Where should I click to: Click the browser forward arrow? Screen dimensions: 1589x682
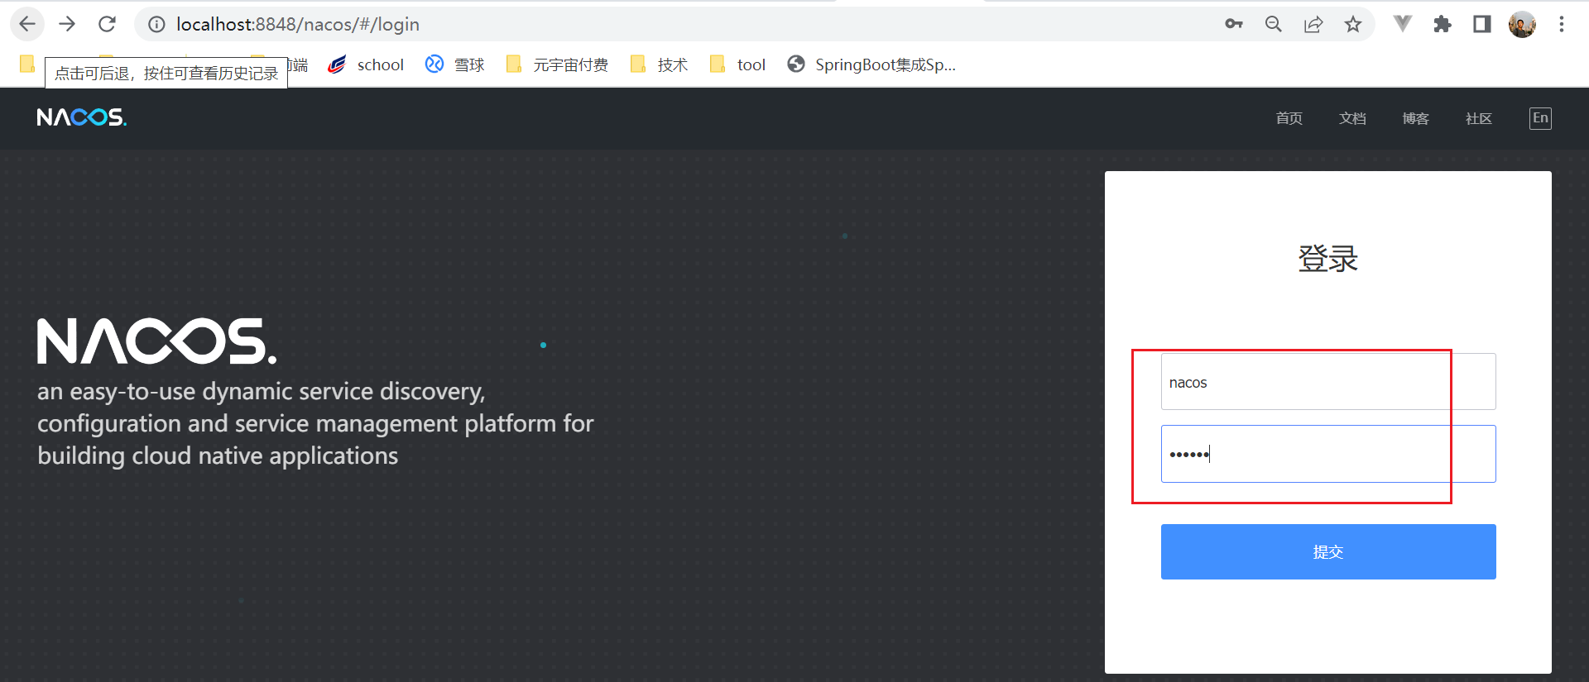67,24
